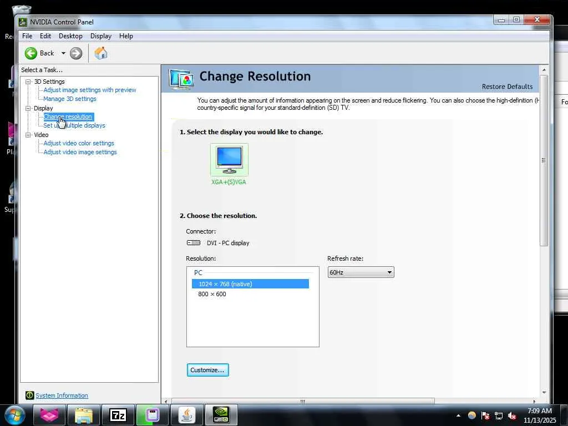Open Adjust video color settings
Image resolution: width=568 pixels, height=426 pixels.
click(79, 143)
